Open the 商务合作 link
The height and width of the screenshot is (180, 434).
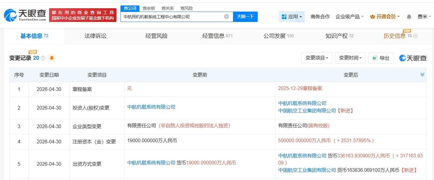[320, 17]
